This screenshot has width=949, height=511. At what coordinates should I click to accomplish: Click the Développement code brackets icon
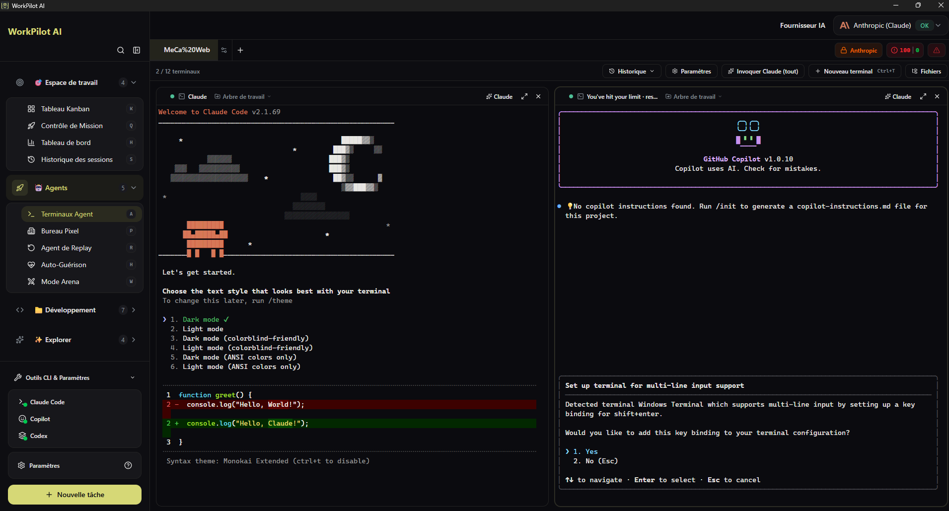tap(20, 310)
